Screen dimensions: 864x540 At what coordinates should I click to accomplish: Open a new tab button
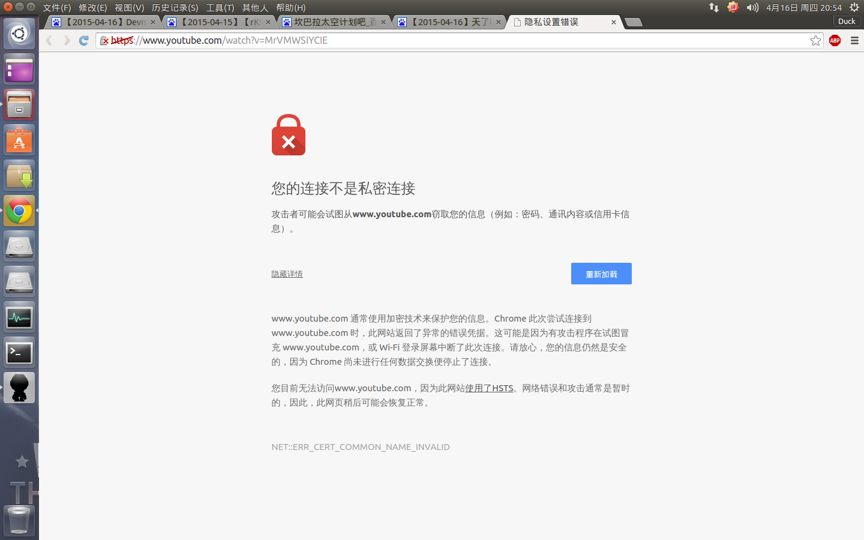(634, 22)
